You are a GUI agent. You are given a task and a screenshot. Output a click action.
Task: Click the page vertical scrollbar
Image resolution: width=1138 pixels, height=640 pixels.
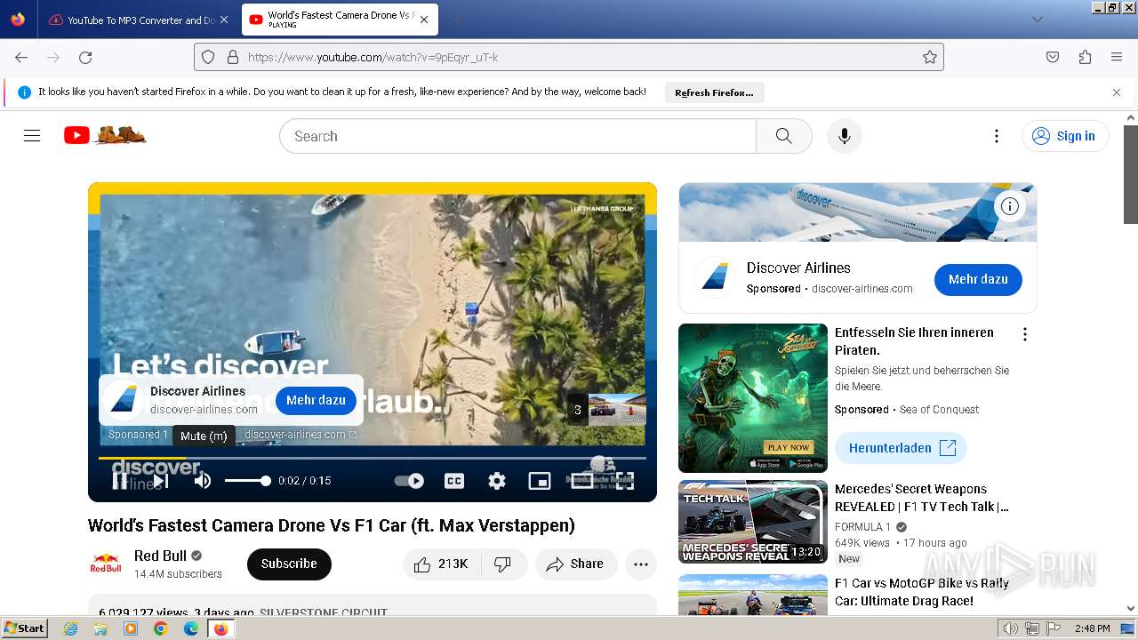[x=1131, y=173]
